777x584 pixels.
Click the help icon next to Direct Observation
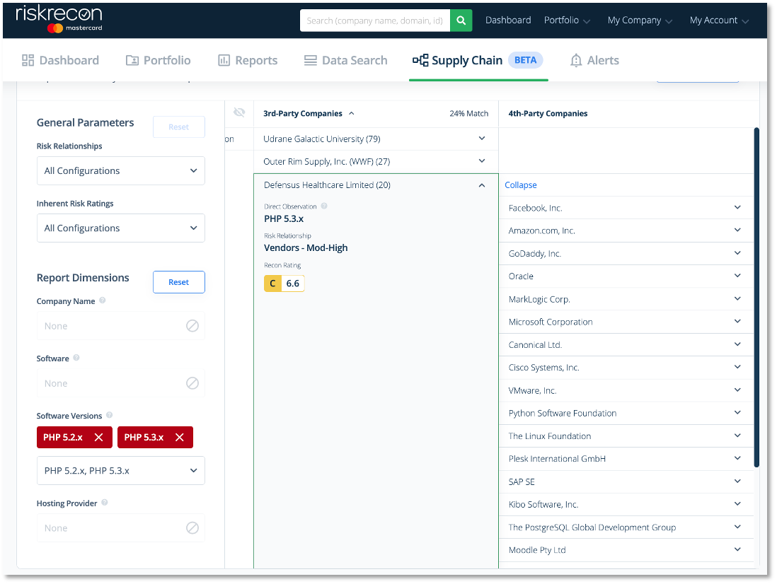[x=324, y=206]
